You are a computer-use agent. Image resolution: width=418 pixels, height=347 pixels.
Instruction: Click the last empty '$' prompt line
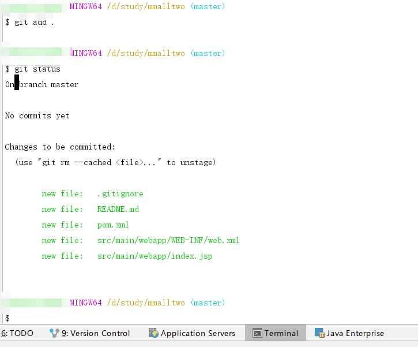pyautogui.click(x=7, y=318)
